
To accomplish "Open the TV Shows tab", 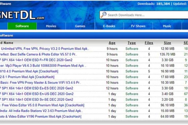I will 138,26.
